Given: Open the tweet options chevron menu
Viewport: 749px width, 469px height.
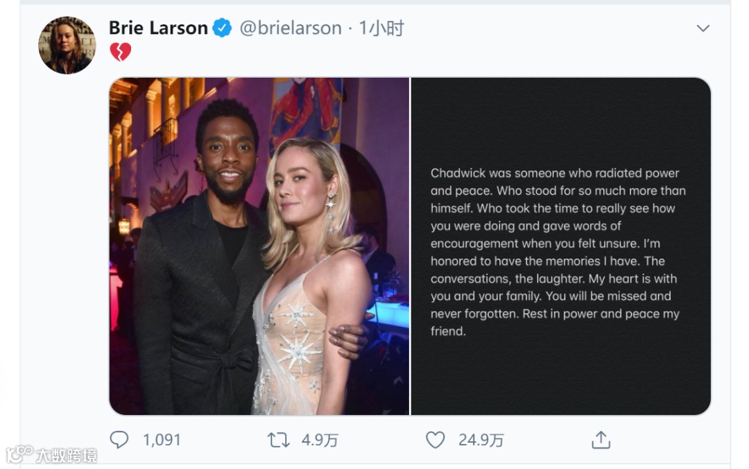Looking at the screenshot, I should pos(703,28).
